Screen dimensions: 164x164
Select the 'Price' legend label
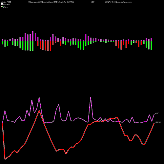pos(5,7)
